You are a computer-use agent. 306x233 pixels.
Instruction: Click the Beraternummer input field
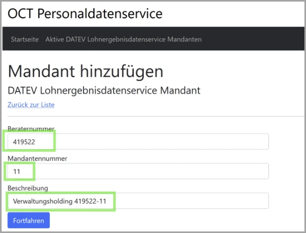[138, 142]
